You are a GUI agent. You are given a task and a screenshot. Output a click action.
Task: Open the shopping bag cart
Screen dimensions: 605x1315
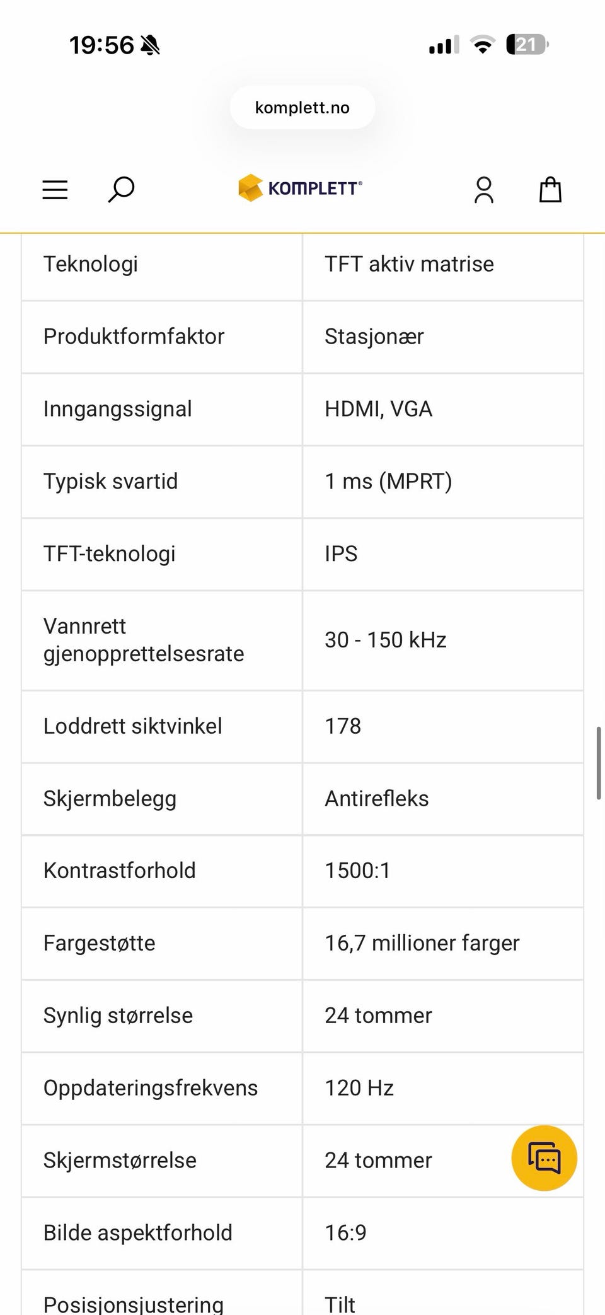pos(550,189)
